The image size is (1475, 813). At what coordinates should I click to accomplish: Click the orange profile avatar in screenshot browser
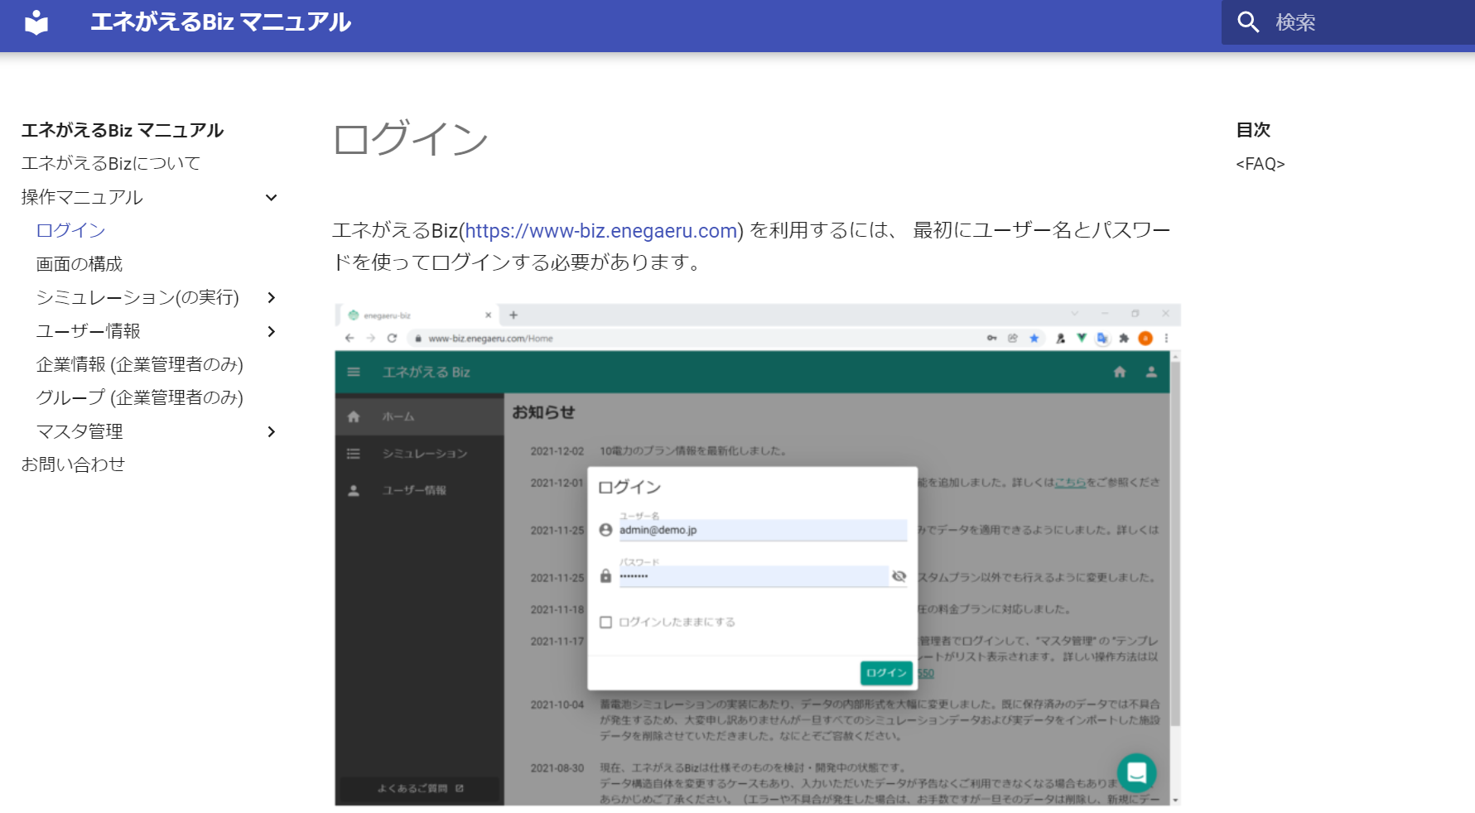click(1145, 338)
